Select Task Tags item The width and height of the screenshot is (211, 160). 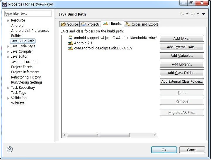pyautogui.click(x=18, y=93)
